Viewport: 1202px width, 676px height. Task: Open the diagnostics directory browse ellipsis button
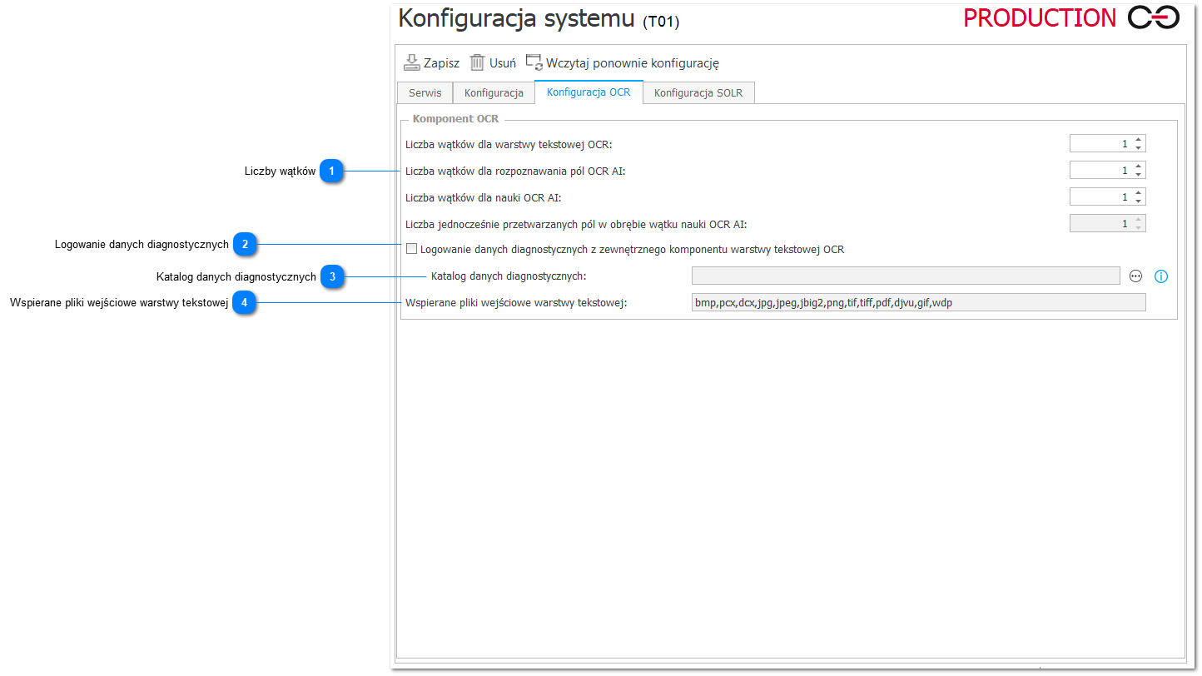pos(1136,276)
